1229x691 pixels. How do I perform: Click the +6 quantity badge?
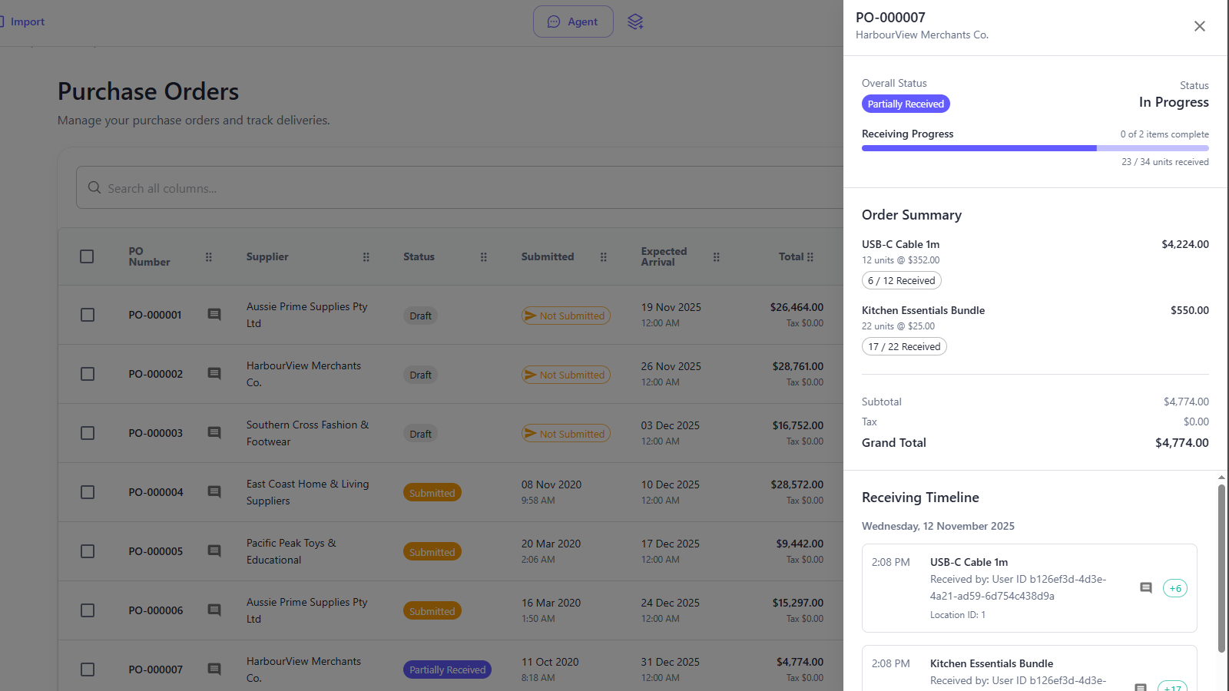(x=1175, y=588)
